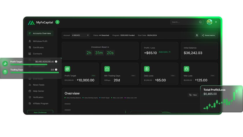This screenshot has width=243, height=137.
Task: Click the overlay Trading Days calendar icon
Action: 5,72
